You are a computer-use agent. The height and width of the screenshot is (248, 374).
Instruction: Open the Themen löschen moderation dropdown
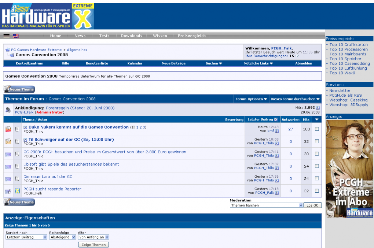267,206
